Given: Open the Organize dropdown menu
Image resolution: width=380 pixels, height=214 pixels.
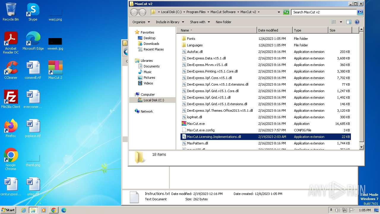Looking at the screenshot, I should click(141, 22).
